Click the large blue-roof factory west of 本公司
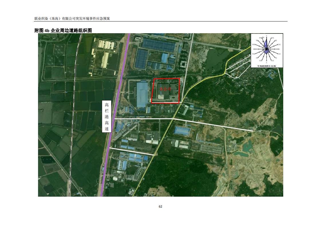This screenshot has height=227, width=321. tap(142, 94)
